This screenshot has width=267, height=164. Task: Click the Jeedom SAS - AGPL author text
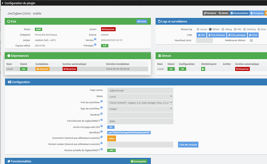click(45, 40)
